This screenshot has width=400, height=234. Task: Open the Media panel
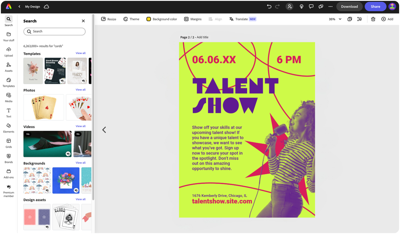click(9, 97)
